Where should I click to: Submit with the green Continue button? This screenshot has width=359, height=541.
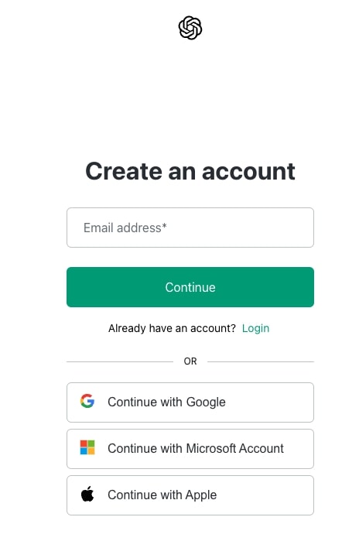click(190, 287)
